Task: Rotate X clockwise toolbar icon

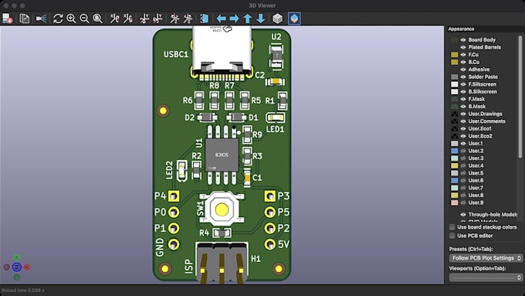Action: [x=114, y=19]
